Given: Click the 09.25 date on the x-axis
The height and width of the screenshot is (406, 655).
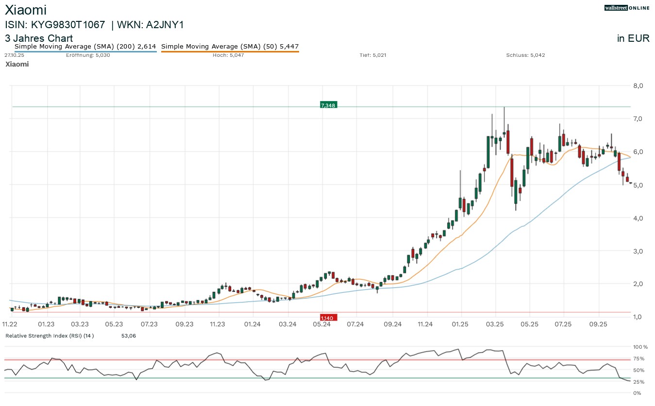Looking at the screenshot, I should 598,324.
